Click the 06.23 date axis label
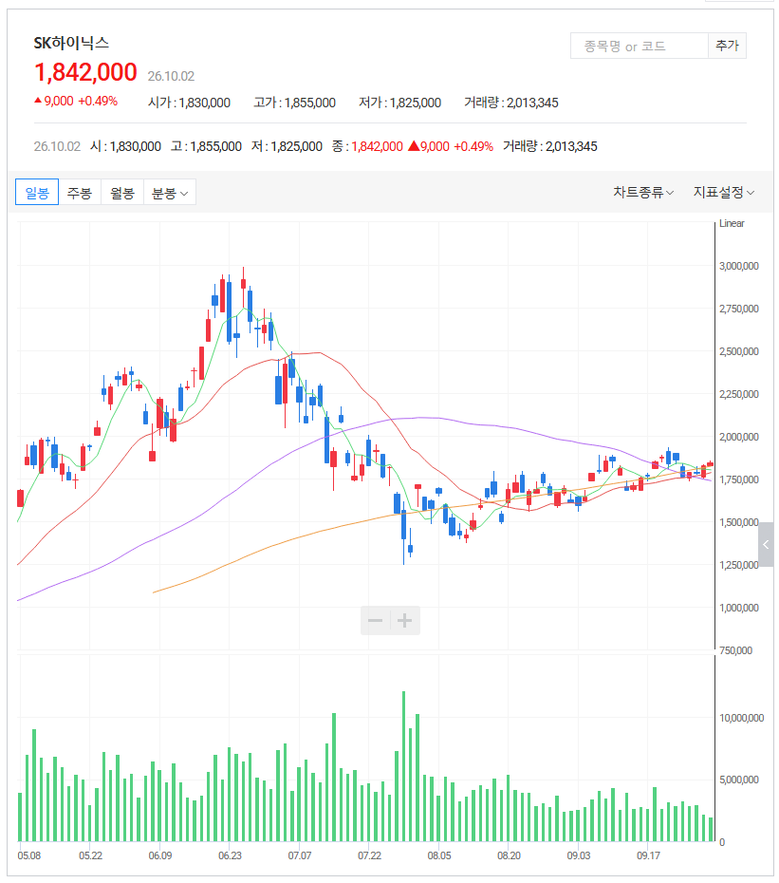This screenshot has width=779, height=883. point(230,855)
